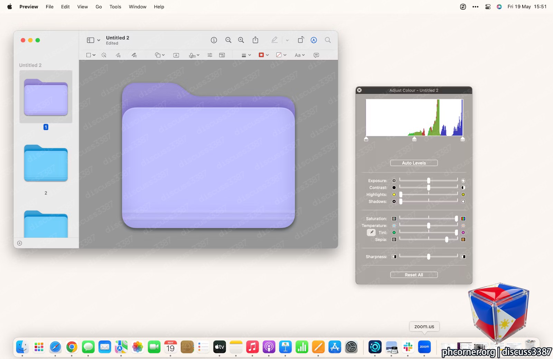Click the Rotate icon in toolbar
Viewport: 553px width, 359px height.
tap(301, 40)
